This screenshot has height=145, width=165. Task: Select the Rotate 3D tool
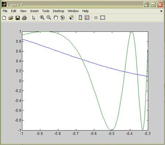tap(63, 18)
